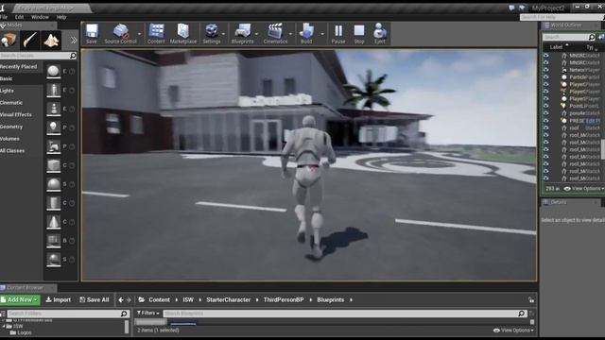
Task: Toggle visibility eye for Particle row
Action: tap(546, 77)
